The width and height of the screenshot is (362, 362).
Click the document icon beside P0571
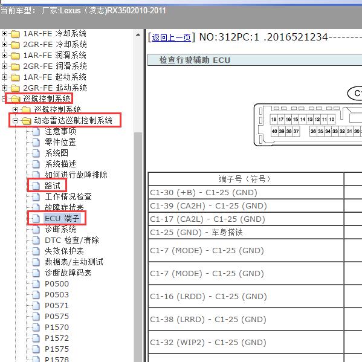click(36, 305)
